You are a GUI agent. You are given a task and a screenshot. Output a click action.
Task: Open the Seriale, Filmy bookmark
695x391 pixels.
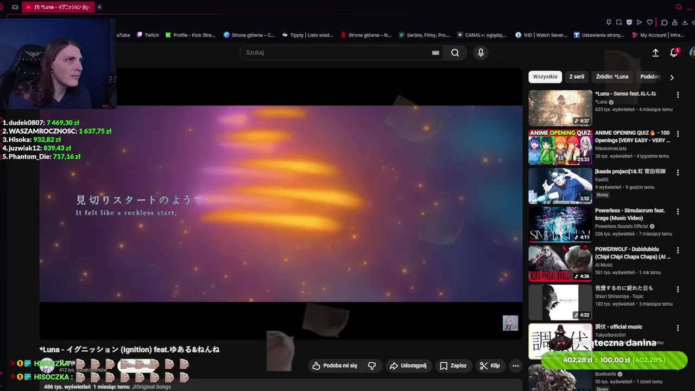tap(424, 35)
